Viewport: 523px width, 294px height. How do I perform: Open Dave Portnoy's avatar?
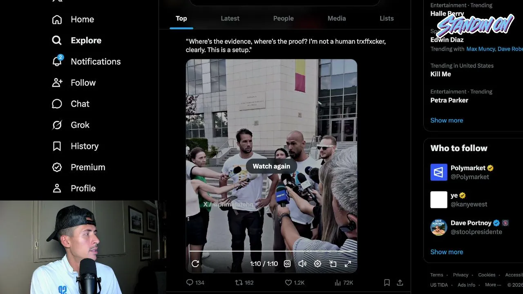[439, 227]
